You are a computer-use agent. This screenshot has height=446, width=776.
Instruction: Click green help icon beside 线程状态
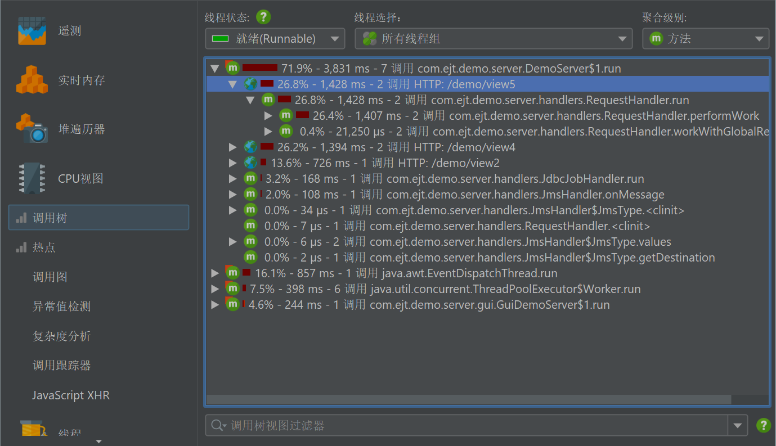click(x=263, y=17)
